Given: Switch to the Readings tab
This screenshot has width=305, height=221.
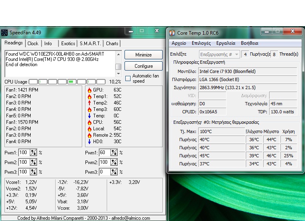Looking at the screenshot, I should [x=14, y=43].
